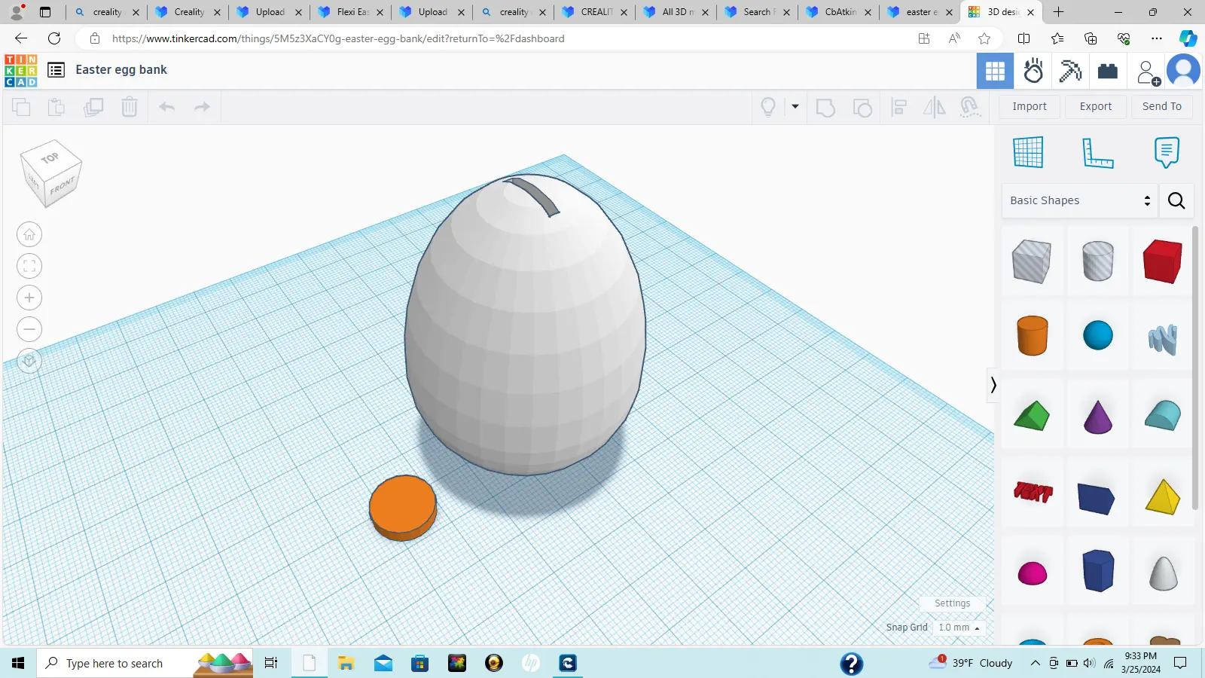Open the Basic Shapes dropdown
The image size is (1205, 678).
point(1078,200)
